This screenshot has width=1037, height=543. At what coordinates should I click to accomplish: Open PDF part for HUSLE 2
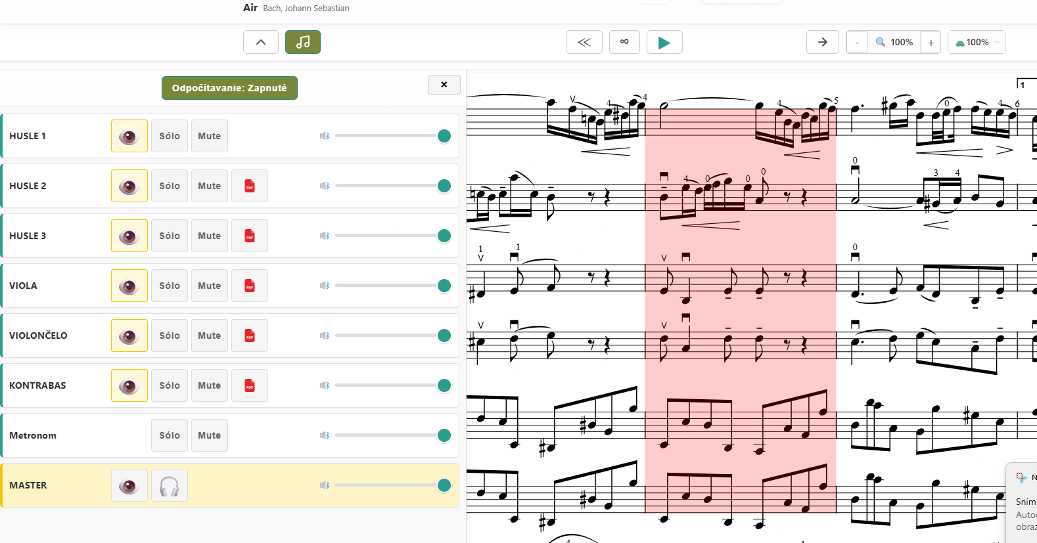(250, 186)
